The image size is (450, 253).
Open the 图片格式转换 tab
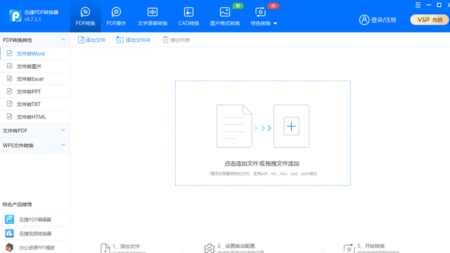tap(225, 16)
